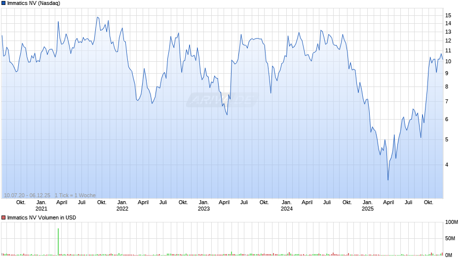Screen dimensions: 464x260
Task: Click the price axis label 7
Action: [447, 102]
